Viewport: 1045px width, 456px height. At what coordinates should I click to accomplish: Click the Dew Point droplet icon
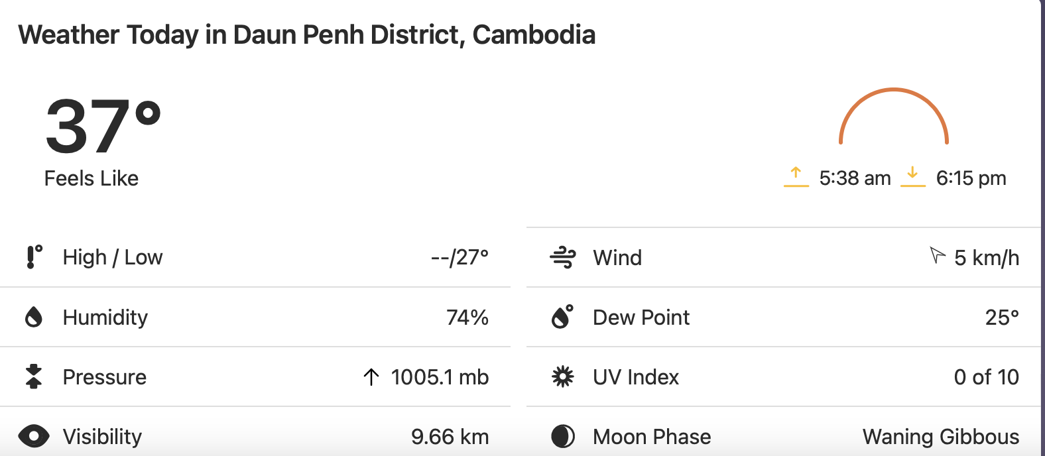click(x=562, y=317)
